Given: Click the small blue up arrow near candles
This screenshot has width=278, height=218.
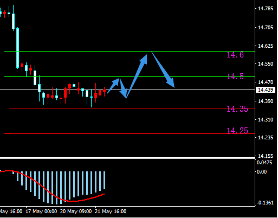Looking at the screenshot, I should [113, 86].
